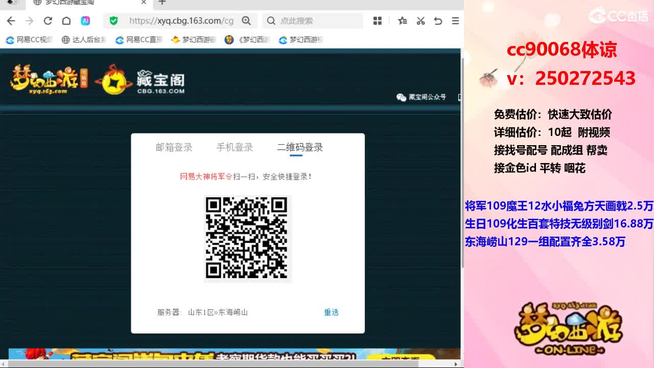
Task: Click the undo restore-tab arrow icon
Action: (x=438, y=21)
